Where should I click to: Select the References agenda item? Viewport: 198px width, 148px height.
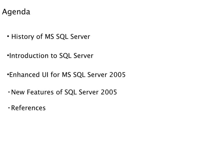tap(28, 108)
